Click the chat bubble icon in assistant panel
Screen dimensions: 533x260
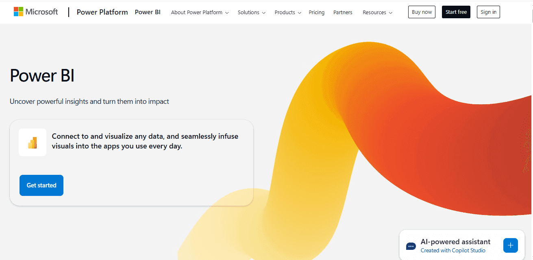411,246
